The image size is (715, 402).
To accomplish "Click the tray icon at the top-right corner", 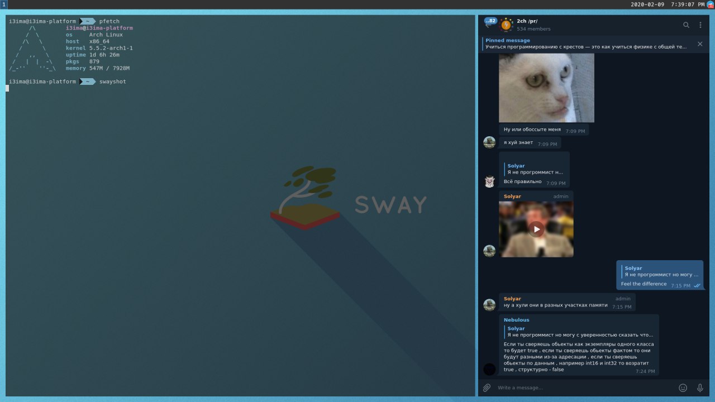I will tap(711, 4).
